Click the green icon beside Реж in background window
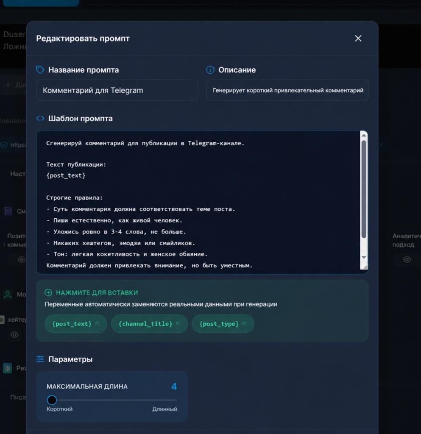This screenshot has height=434, width=421. click(8, 368)
